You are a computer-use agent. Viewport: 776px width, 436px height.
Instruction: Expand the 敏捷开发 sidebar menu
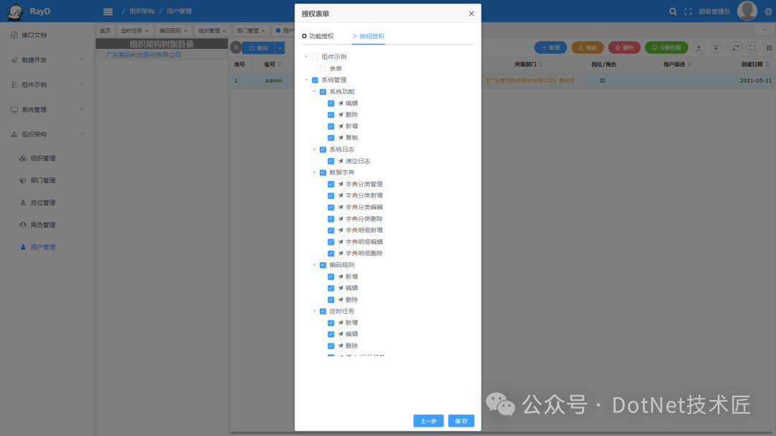coord(47,60)
